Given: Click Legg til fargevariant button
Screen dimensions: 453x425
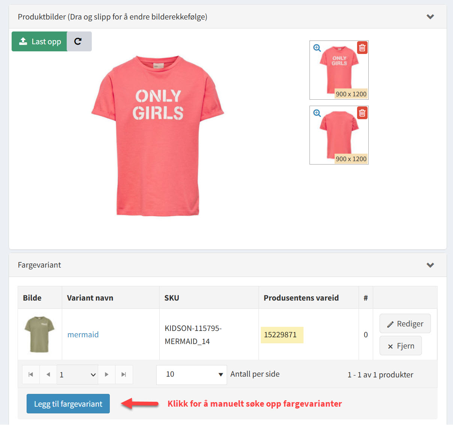Looking at the screenshot, I should (68, 404).
